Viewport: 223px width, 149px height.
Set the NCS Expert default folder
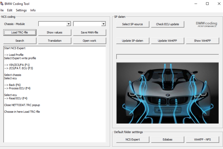point(133,139)
